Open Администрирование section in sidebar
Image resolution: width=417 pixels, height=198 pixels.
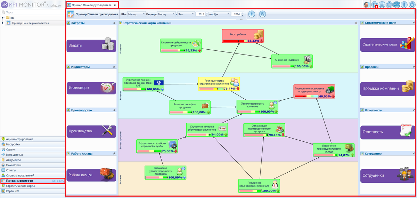point(33,139)
